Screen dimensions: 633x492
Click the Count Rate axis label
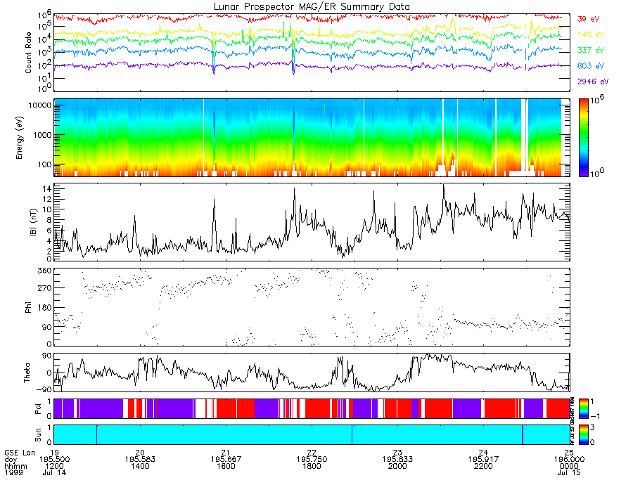click(x=28, y=53)
